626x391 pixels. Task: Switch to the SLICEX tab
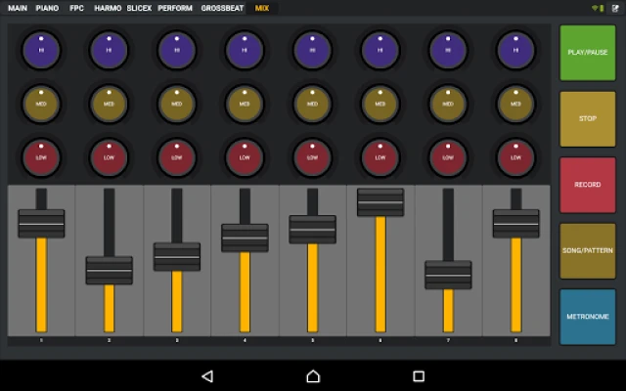[x=139, y=8]
